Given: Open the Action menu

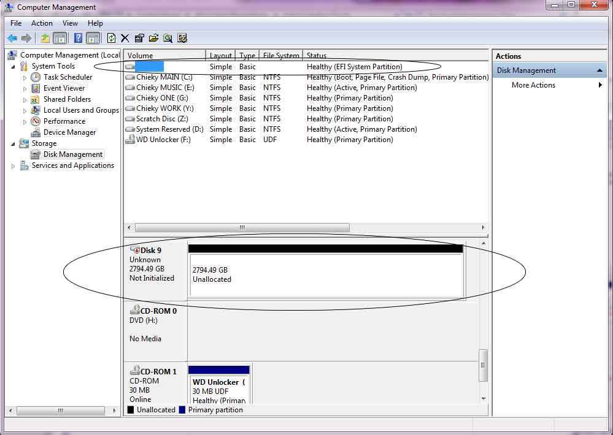Looking at the screenshot, I should pyautogui.click(x=42, y=23).
